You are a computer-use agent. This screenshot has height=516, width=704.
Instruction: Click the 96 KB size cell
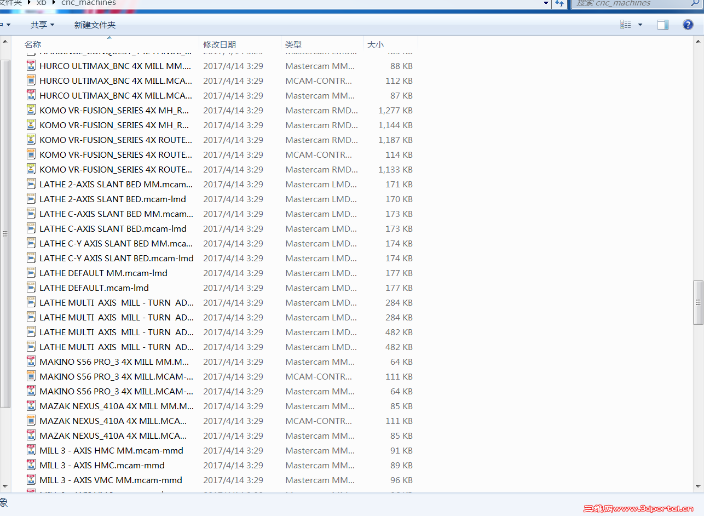click(402, 480)
